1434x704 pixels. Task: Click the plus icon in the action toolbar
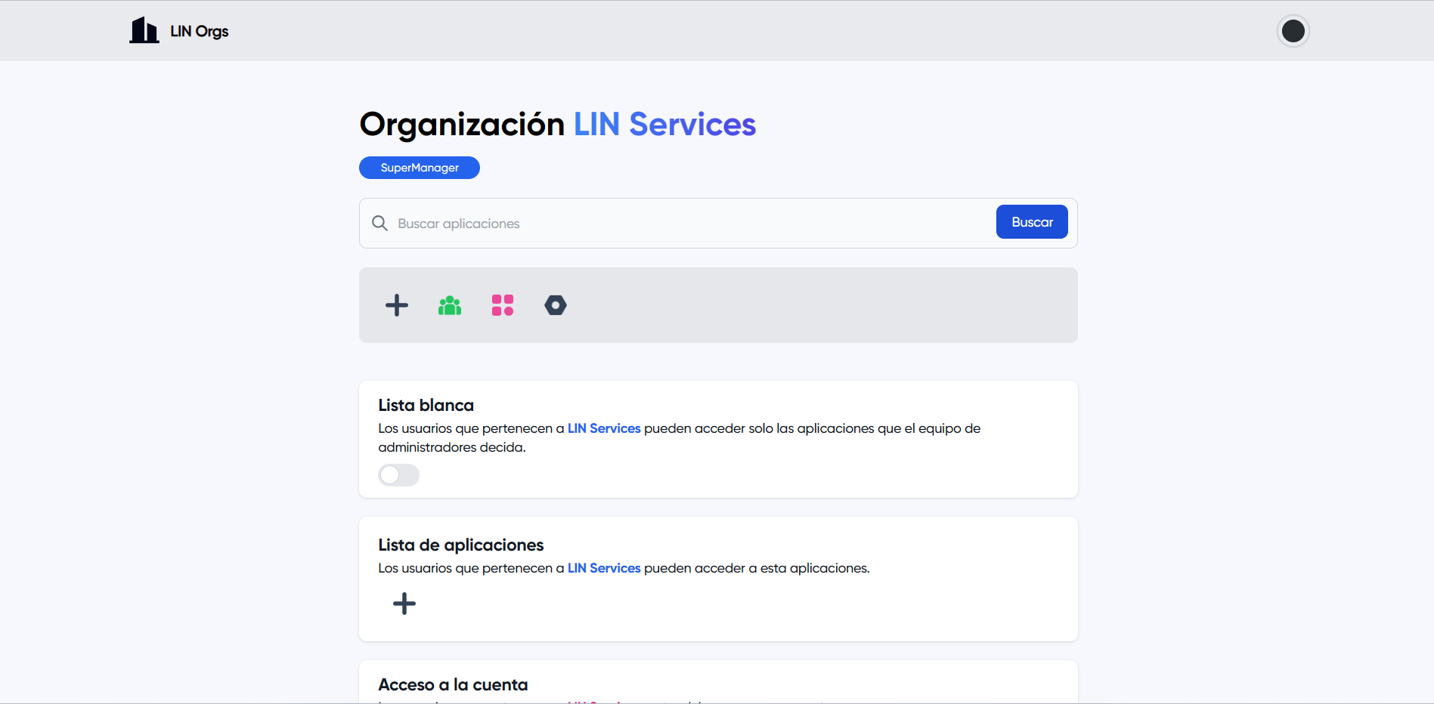(396, 305)
